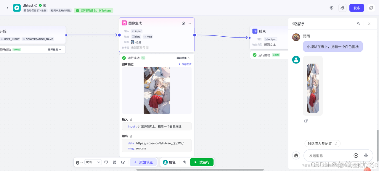Click the 运行完成 5s status badge
The width and height of the screenshot is (379, 171).
point(94,11)
